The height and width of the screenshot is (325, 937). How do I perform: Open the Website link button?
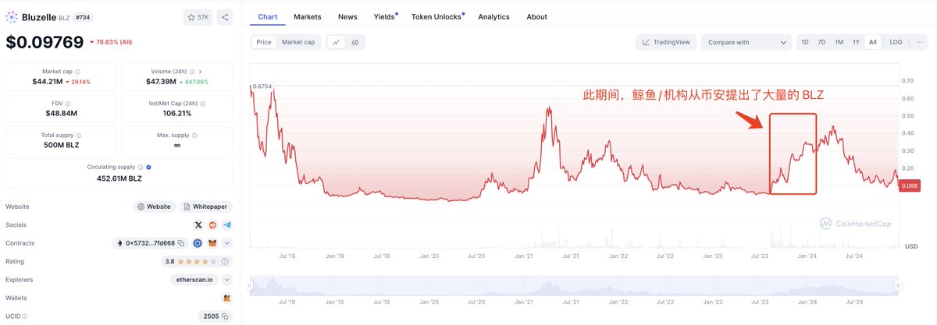point(155,207)
